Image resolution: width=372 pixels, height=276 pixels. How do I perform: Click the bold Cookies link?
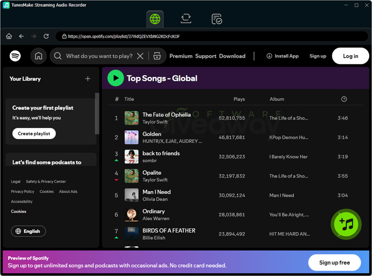point(18,211)
